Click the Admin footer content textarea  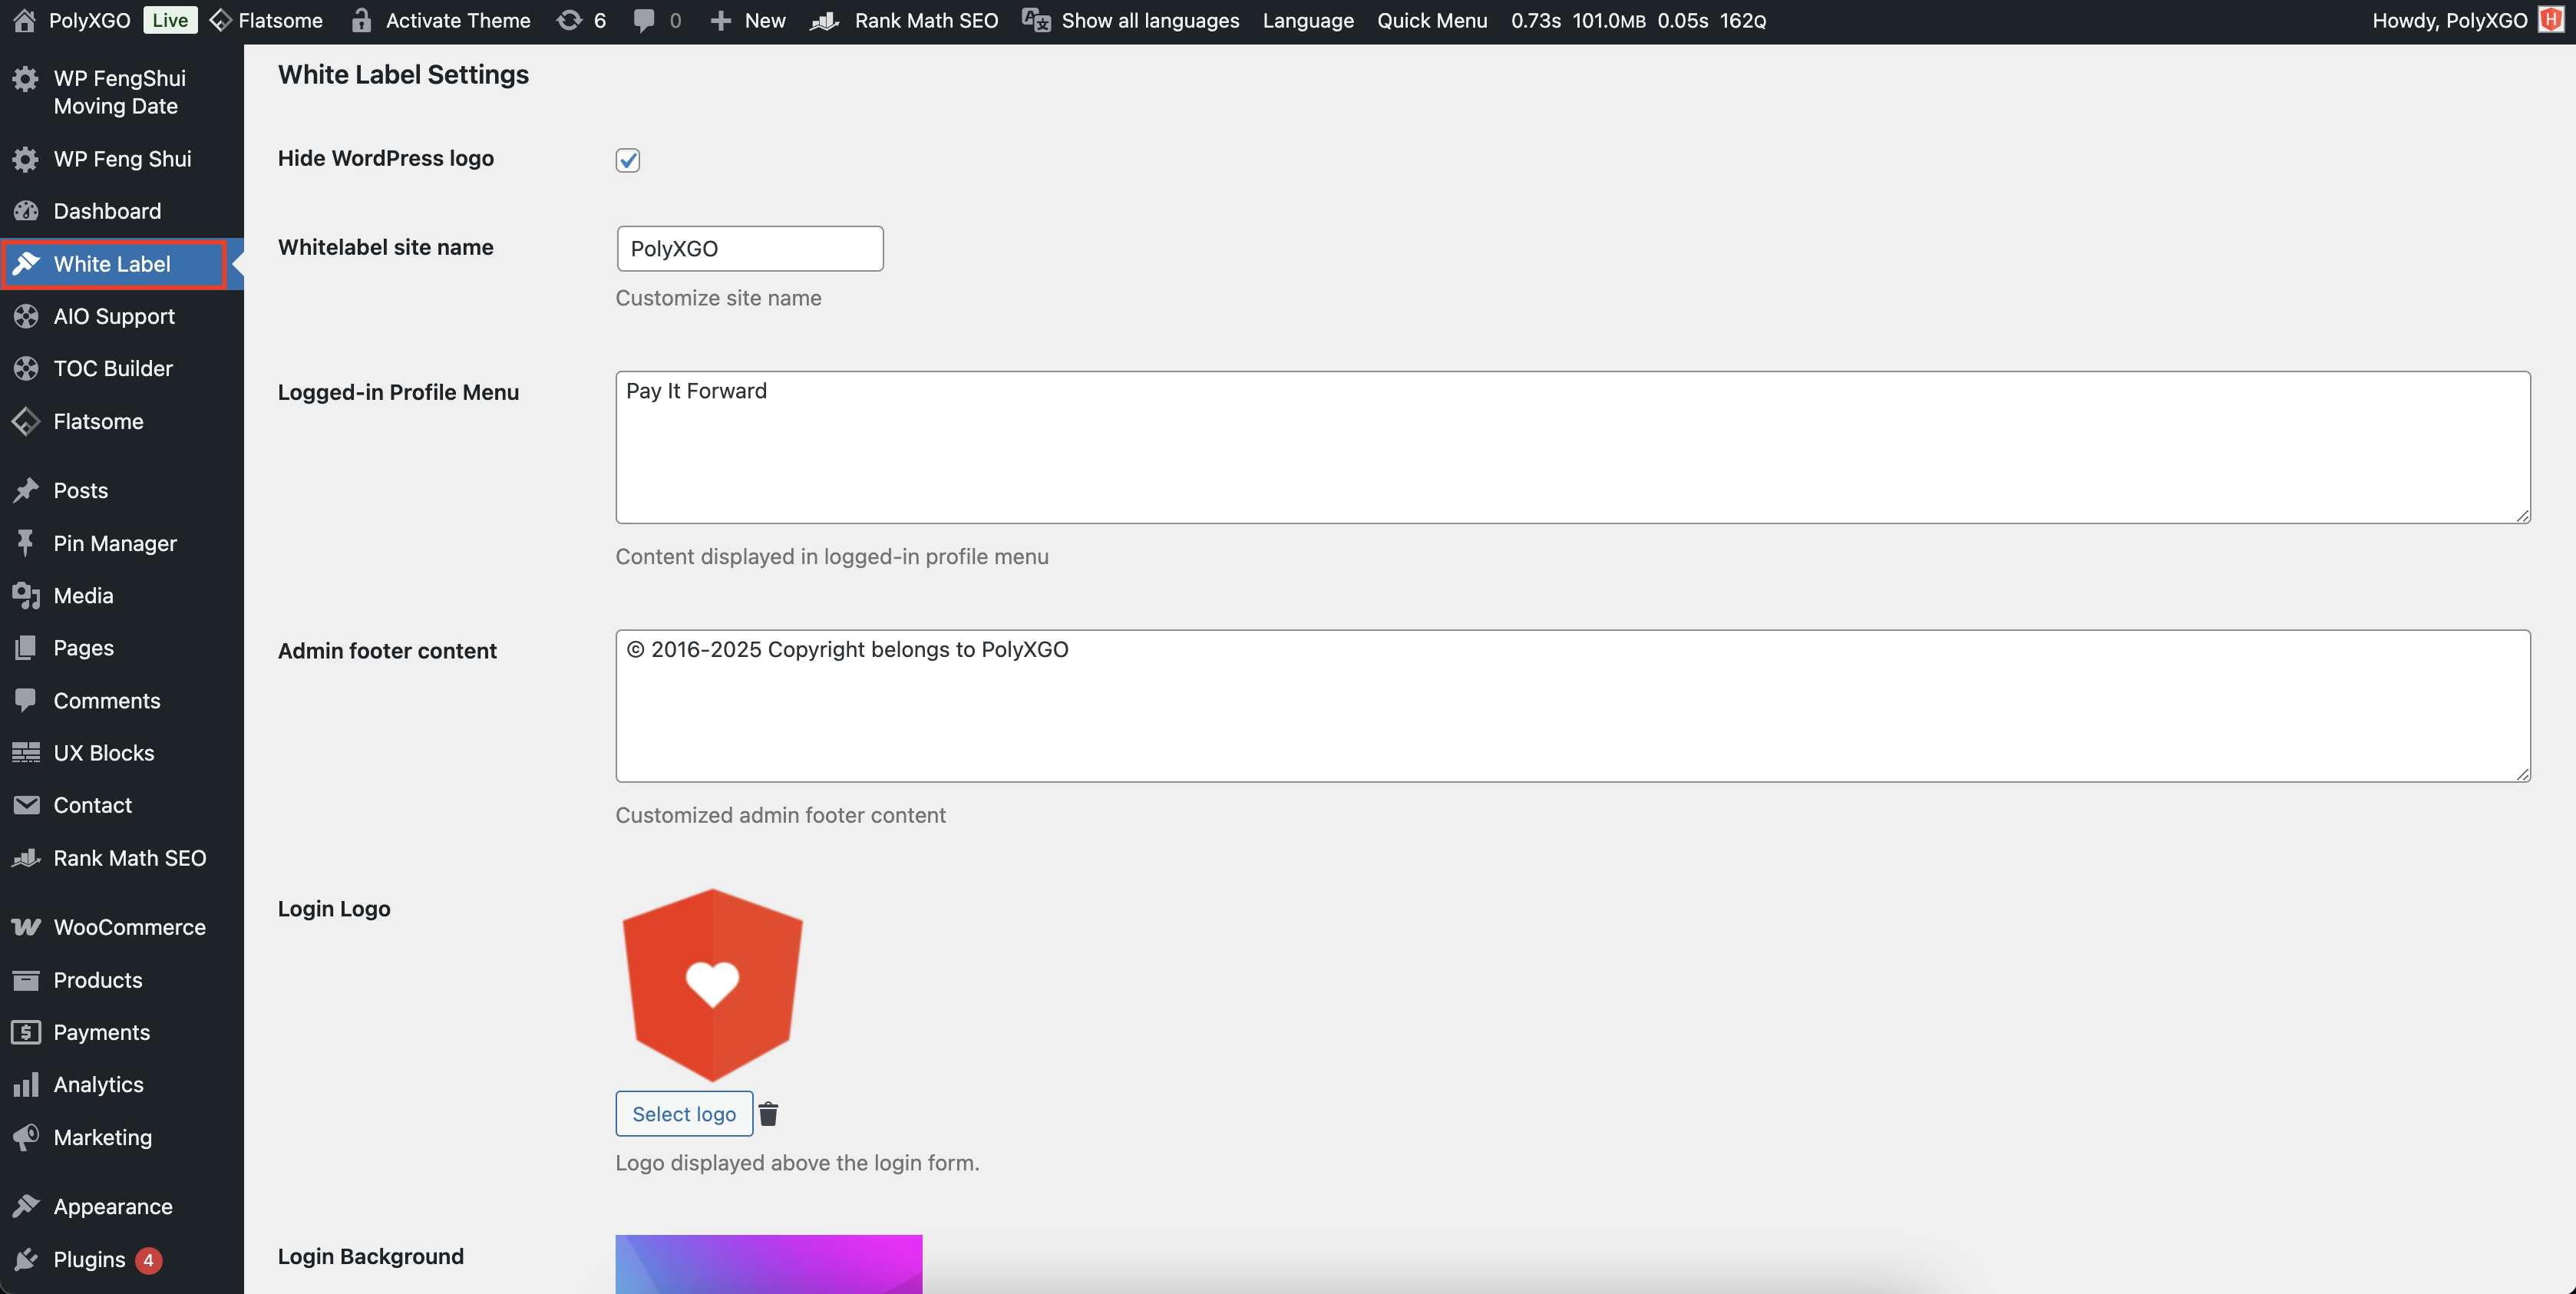pos(1573,706)
